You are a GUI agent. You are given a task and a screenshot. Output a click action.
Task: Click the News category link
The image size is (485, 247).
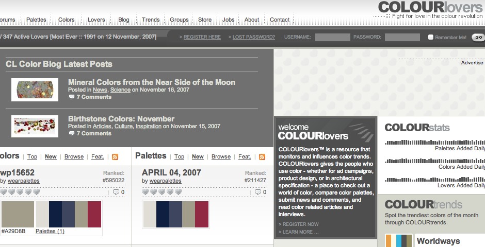coord(100,90)
